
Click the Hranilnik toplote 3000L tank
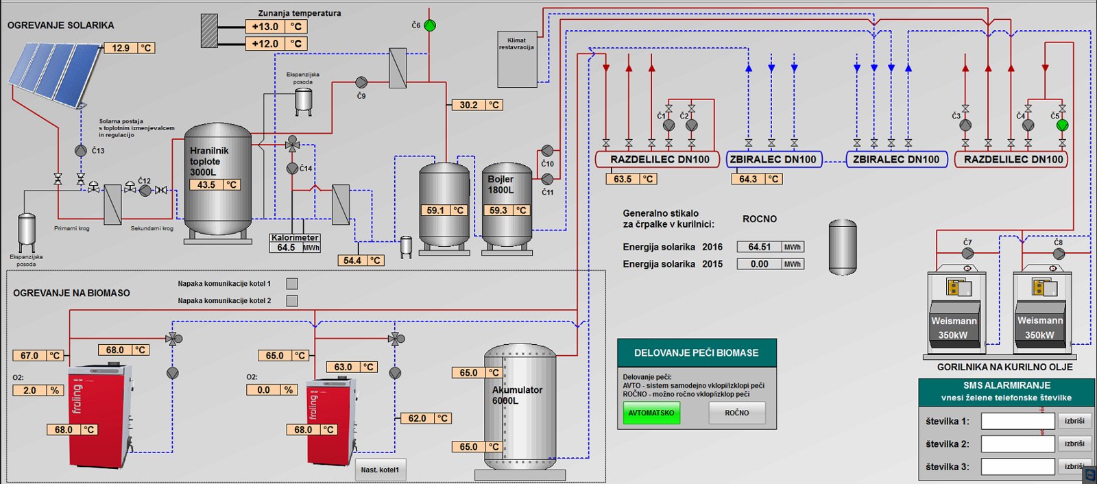[x=218, y=182]
